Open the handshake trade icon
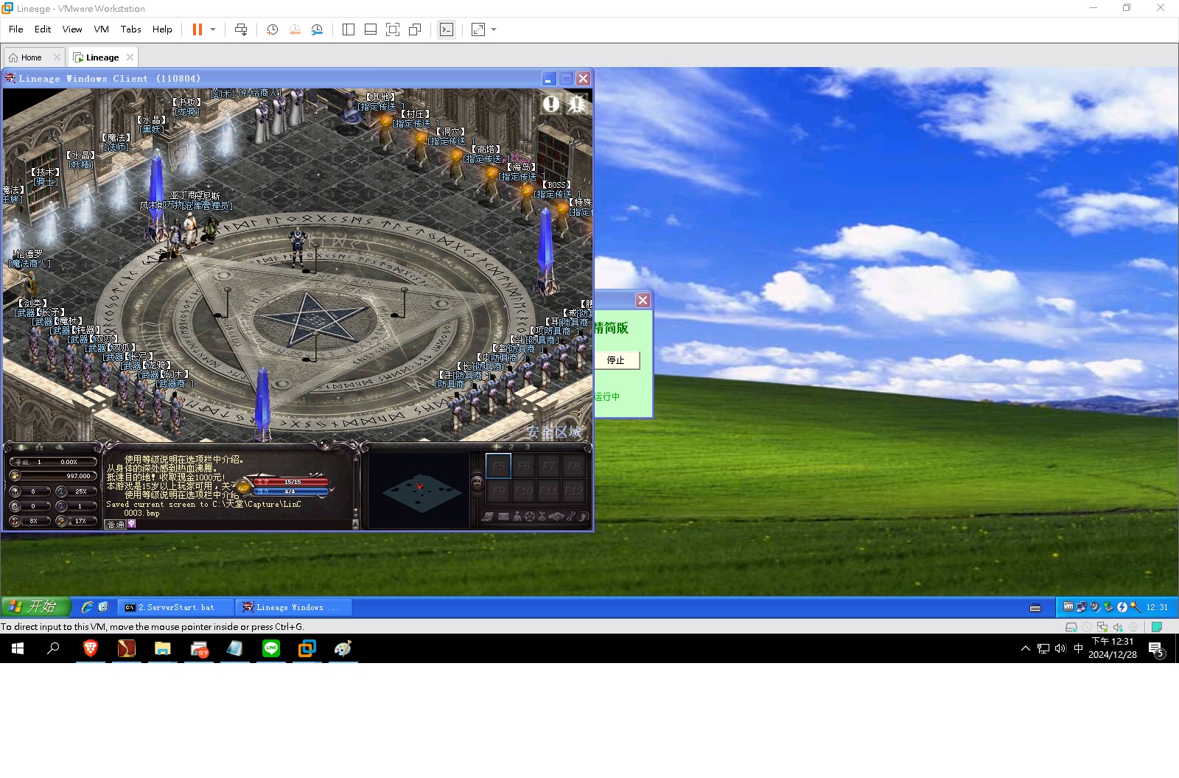 coord(556,516)
